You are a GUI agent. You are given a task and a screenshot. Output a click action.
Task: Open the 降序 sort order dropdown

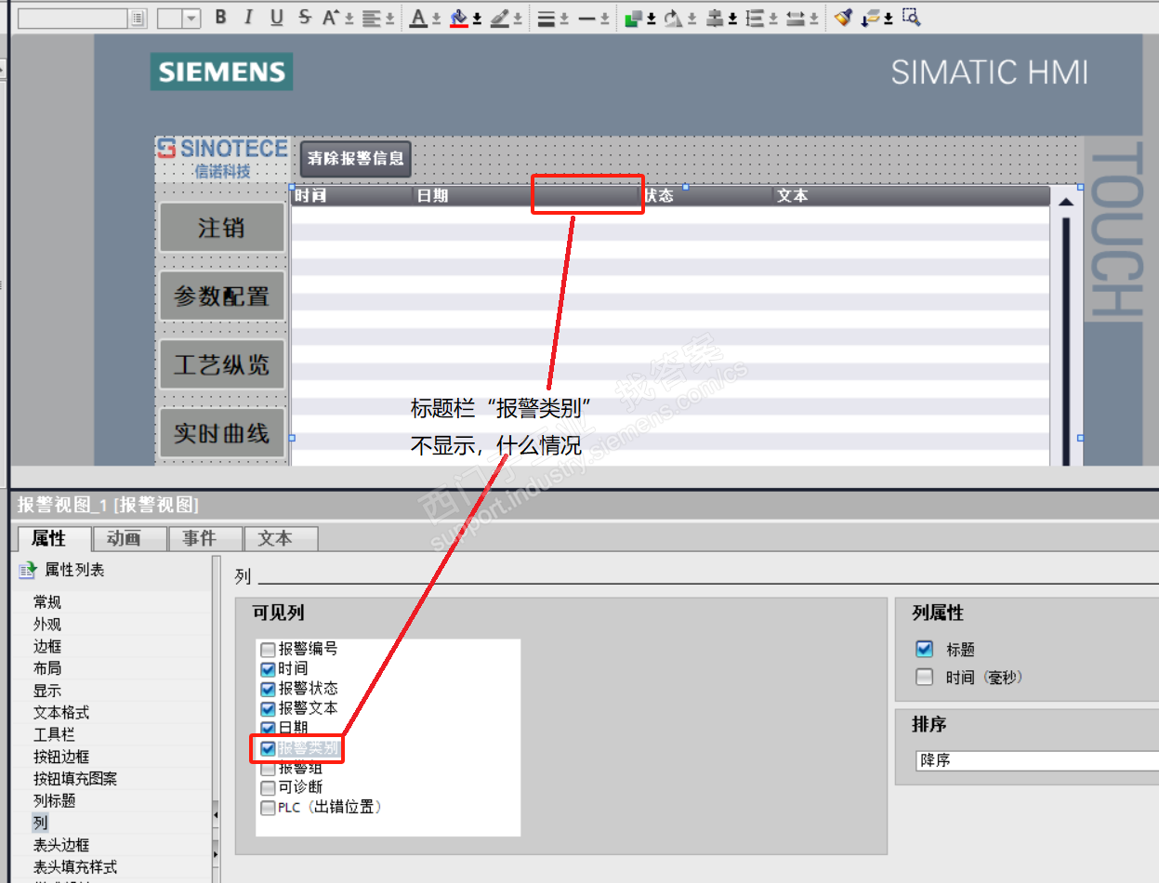(x=1036, y=760)
